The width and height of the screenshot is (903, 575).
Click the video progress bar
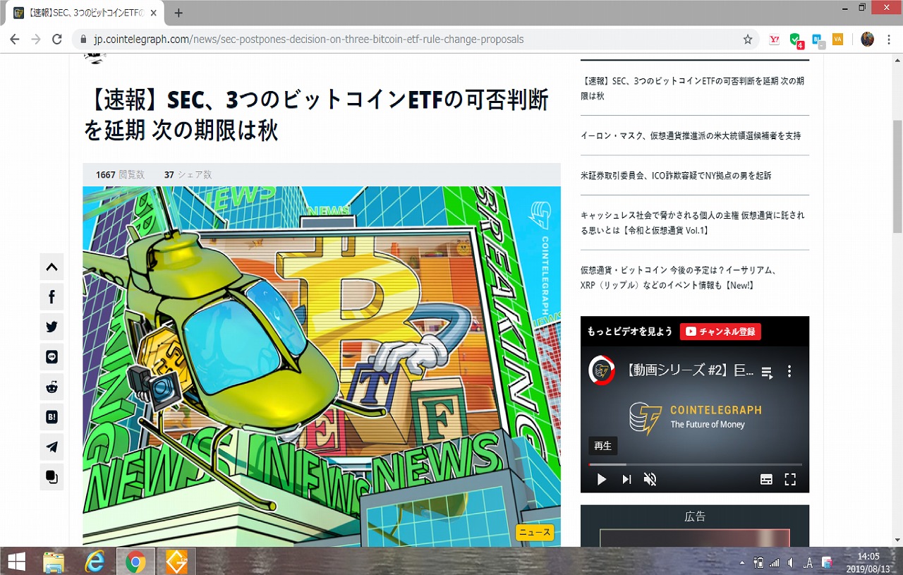tap(695, 464)
